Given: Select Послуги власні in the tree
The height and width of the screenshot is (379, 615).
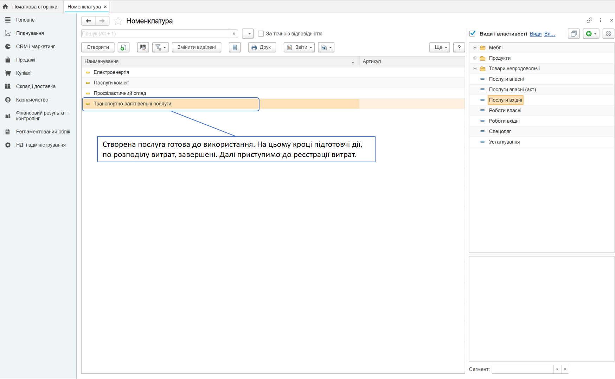Looking at the screenshot, I should (x=506, y=79).
